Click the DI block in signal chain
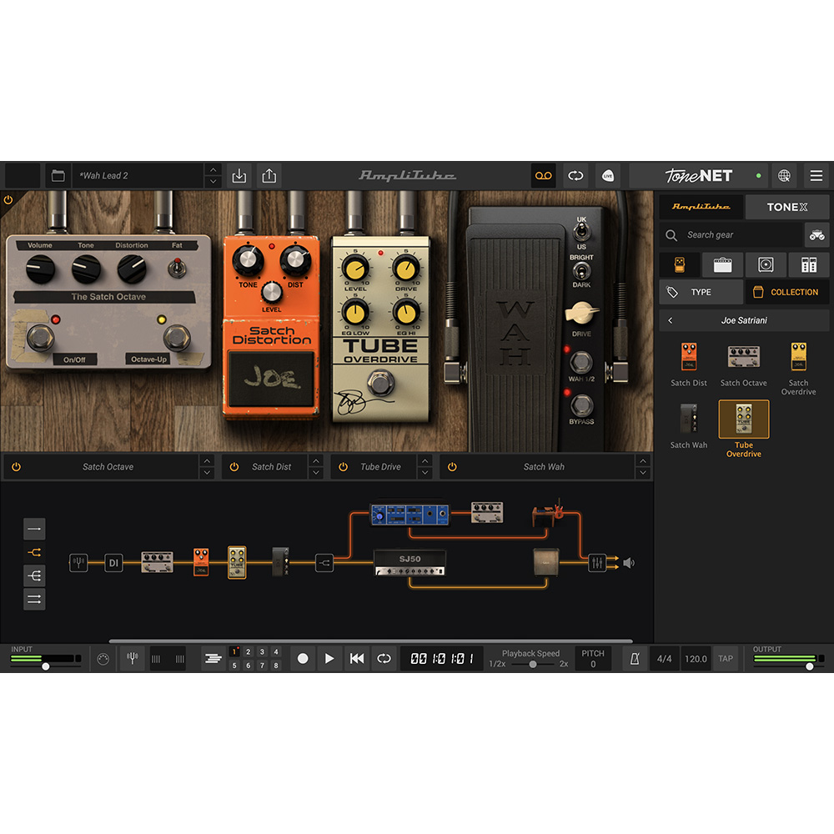 113,563
